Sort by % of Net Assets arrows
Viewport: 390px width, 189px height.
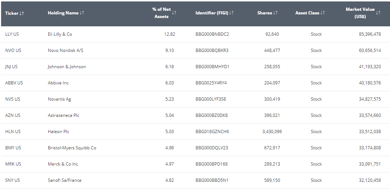pos(174,13)
